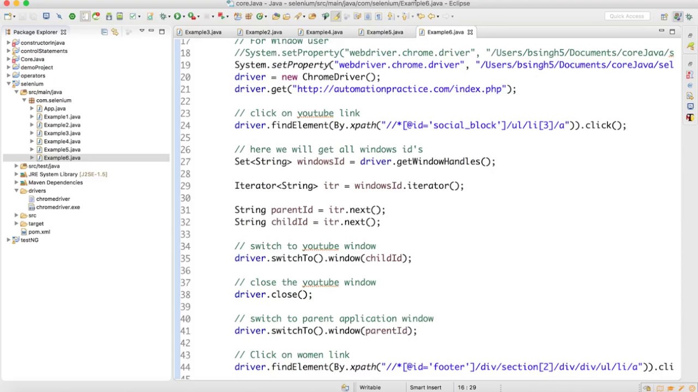Switch to Example5.java tab
This screenshot has height=392, width=698.
click(384, 32)
